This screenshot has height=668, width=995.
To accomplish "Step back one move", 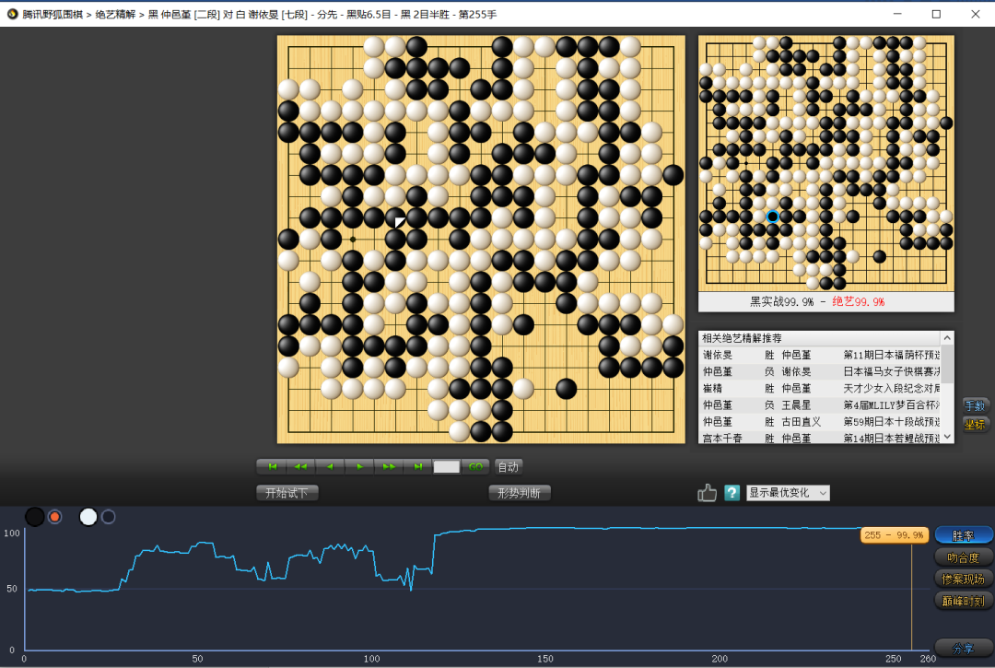I will coord(330,467).
